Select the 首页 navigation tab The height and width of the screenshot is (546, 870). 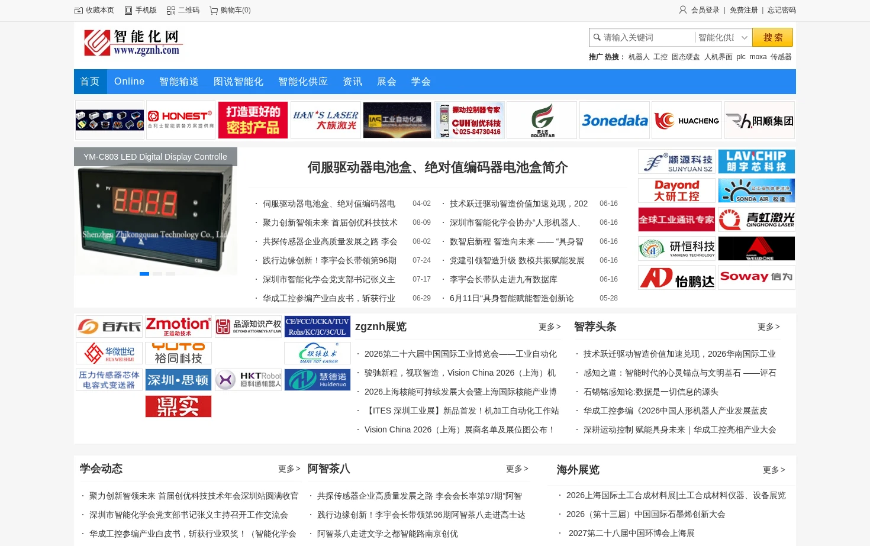tap(90, 82)
